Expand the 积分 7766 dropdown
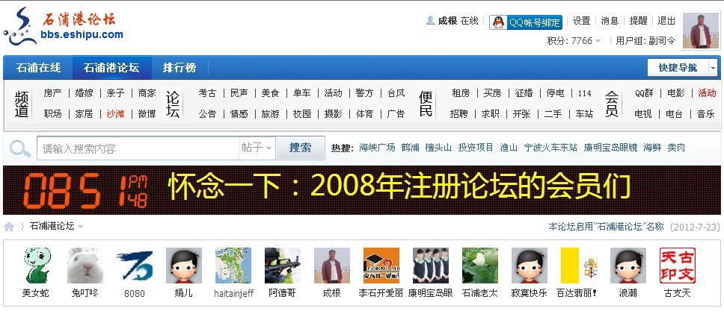The height and width of the screenshot is (314, 724). (598, 41)
